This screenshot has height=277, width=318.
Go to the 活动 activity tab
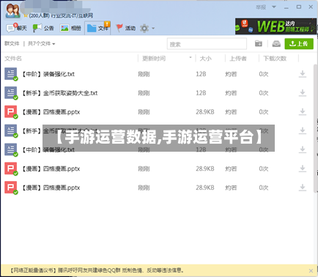point(125,28)
